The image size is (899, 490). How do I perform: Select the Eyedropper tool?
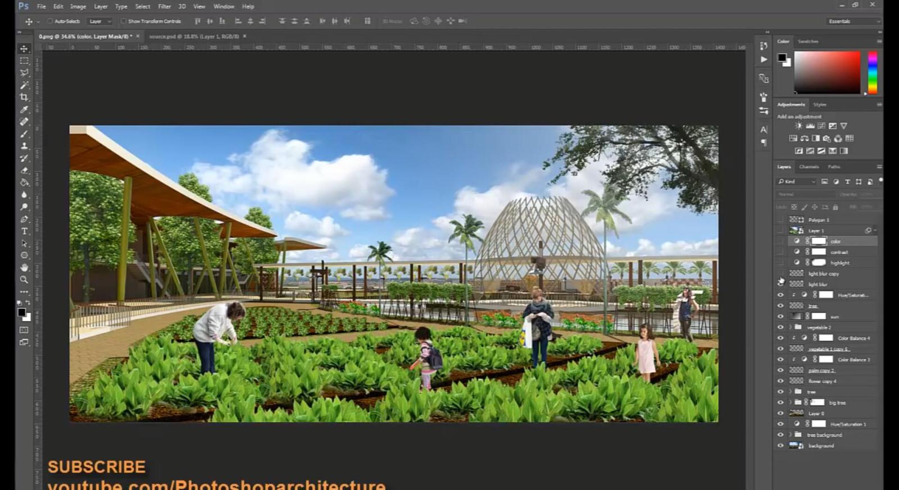24,109
